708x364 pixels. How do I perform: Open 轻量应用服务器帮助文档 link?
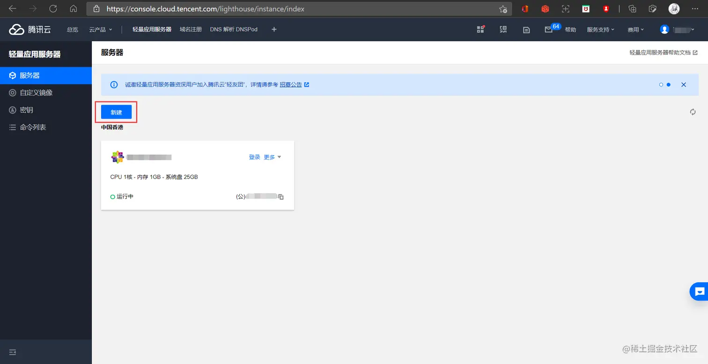[x=664, y=53]
